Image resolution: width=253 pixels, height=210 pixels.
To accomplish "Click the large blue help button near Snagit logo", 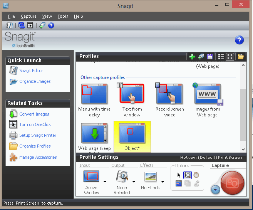I will point(239,40).
